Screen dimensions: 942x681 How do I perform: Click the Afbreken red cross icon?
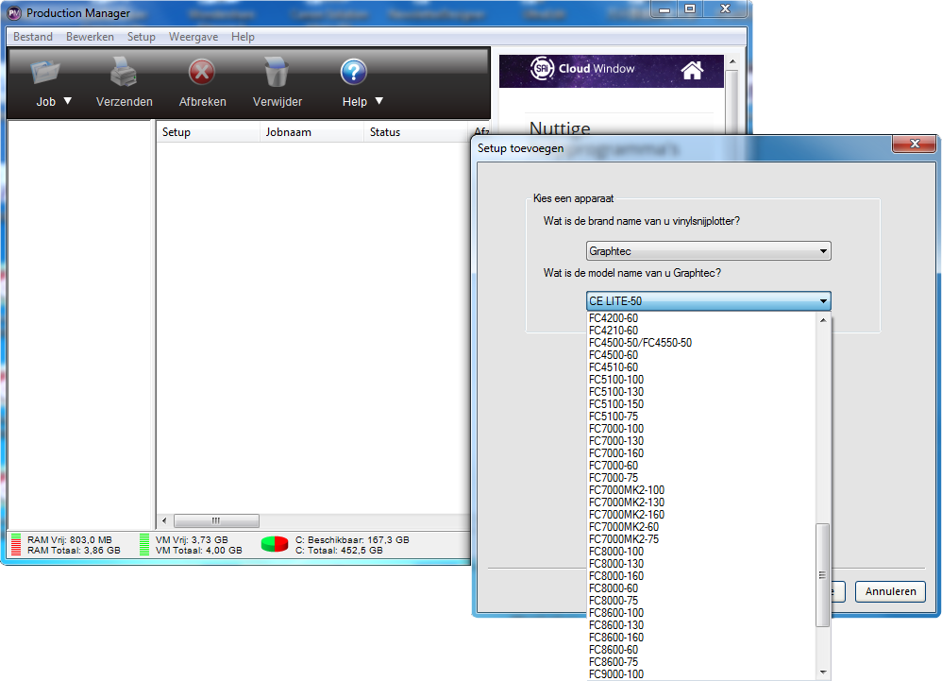202,73
